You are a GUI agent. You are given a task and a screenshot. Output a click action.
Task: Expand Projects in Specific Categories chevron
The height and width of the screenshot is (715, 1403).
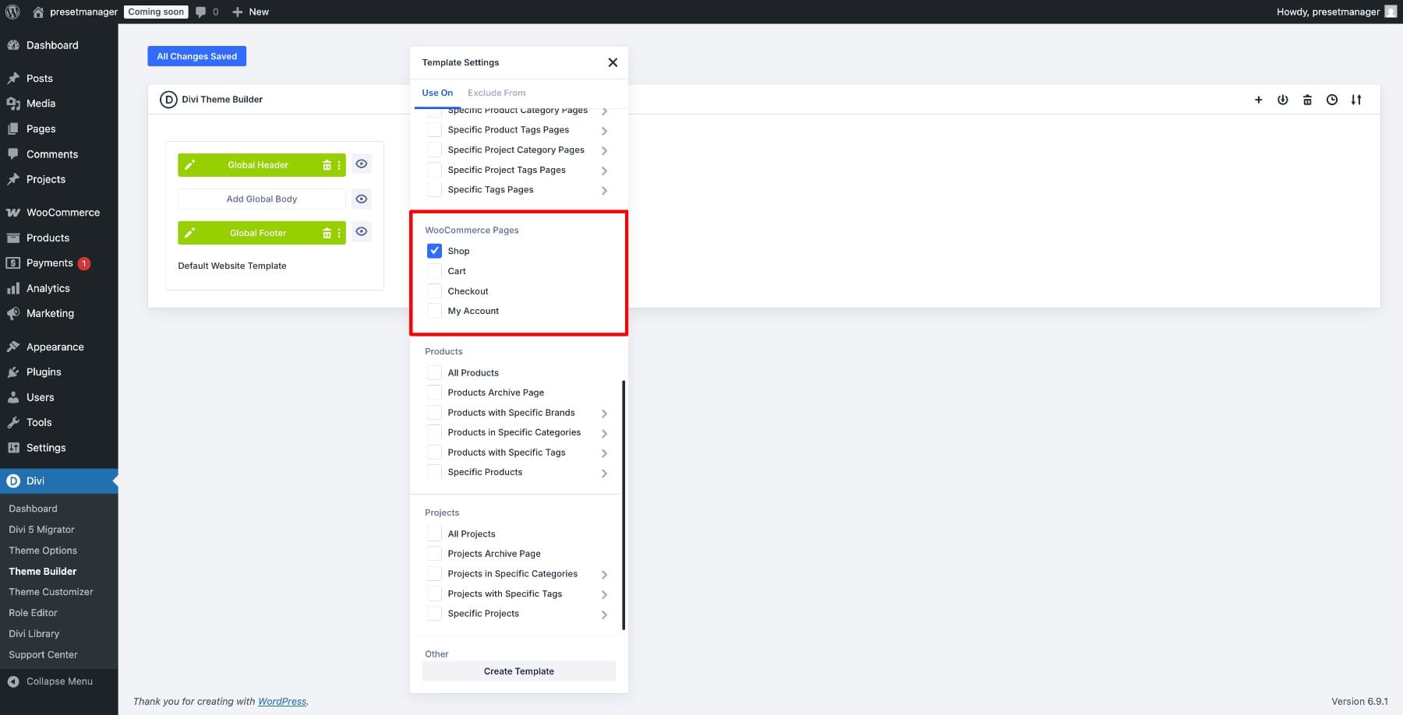(x=604, y=575)
